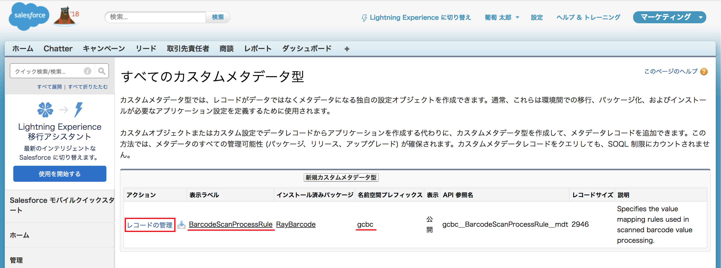Click the Lightning Experience に切り替え link

pos(420,17)
